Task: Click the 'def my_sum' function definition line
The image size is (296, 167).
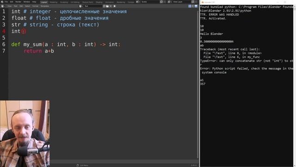Action: pos(66,45)
